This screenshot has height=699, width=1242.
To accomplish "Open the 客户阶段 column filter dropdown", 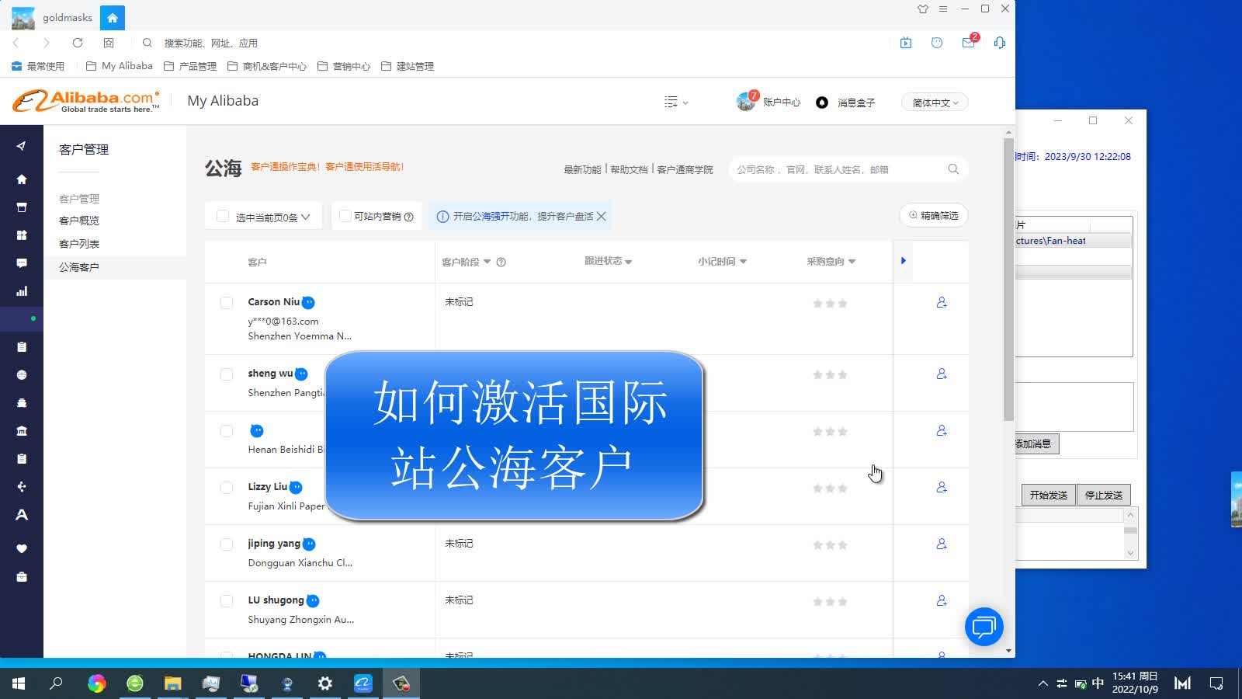I will pos(487,262).
